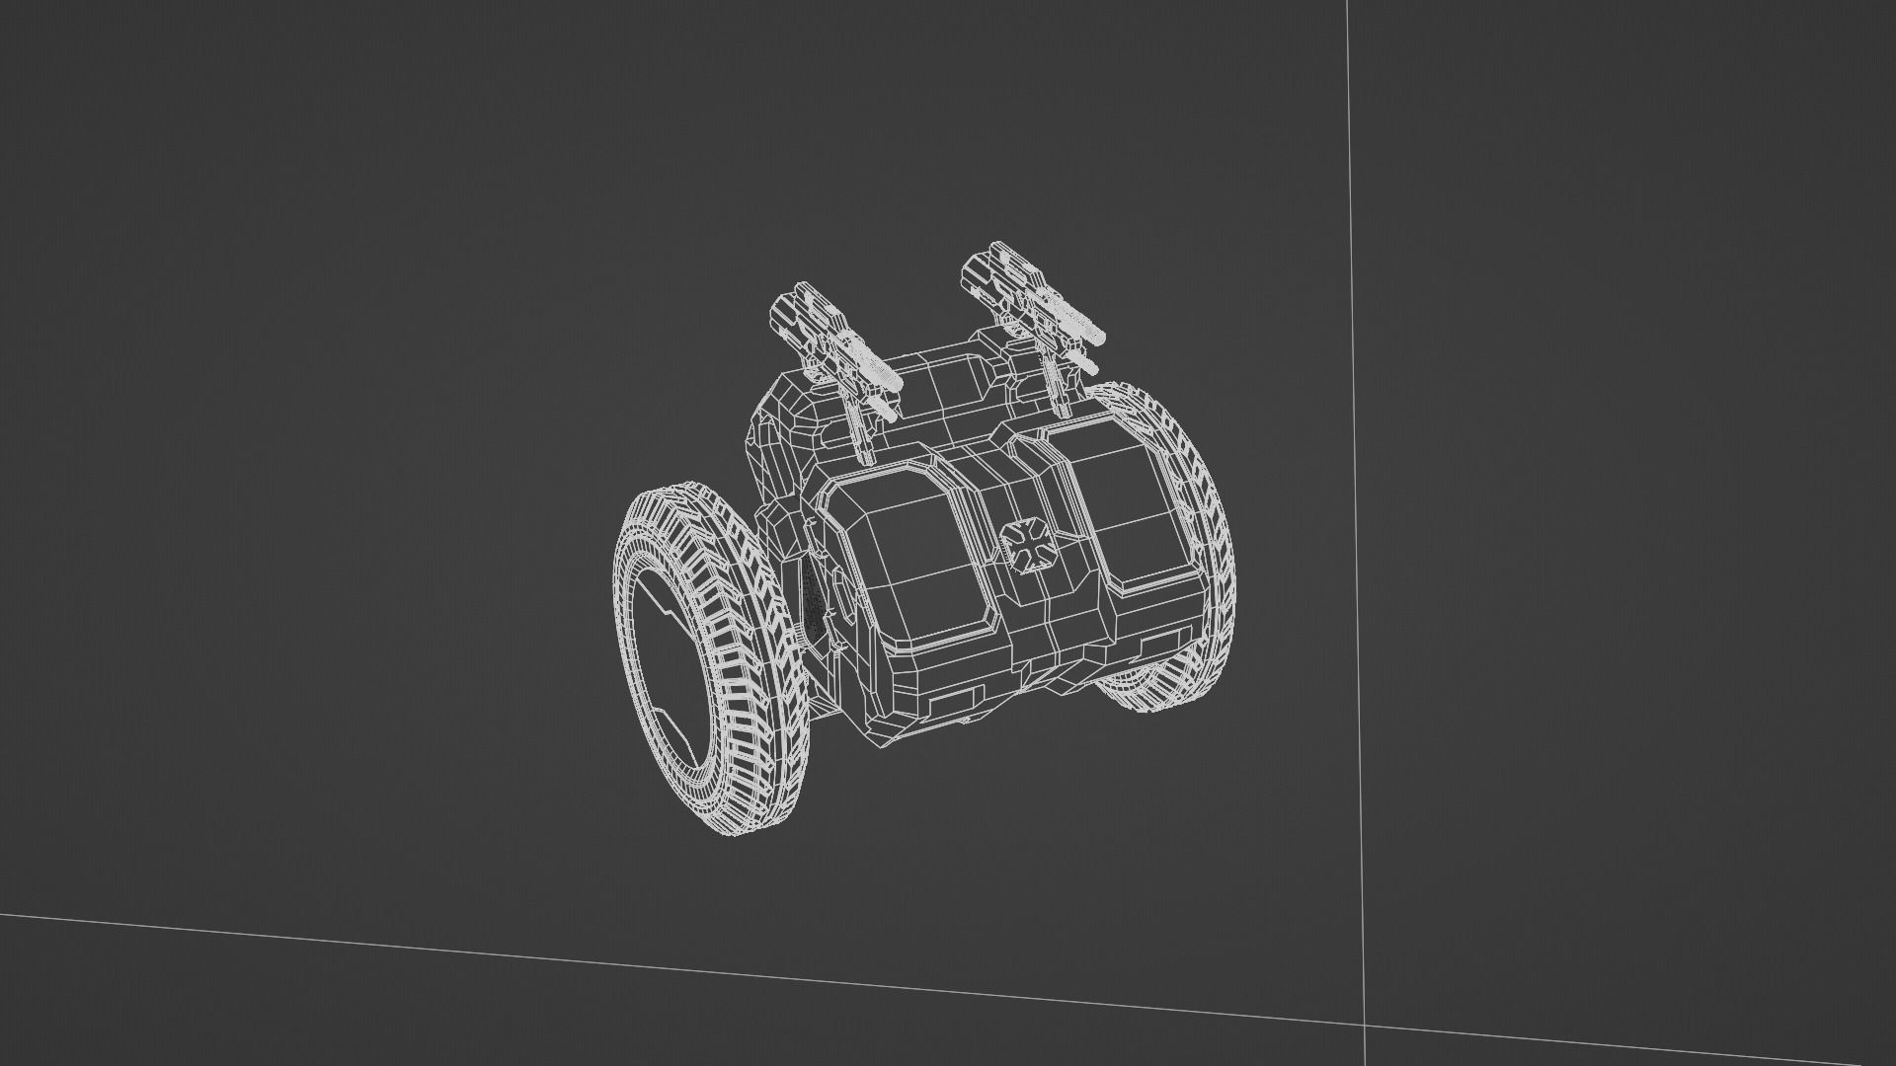Select the large front-left wheel of the wireframe model
Viewport: 1896px width, 1066px height.
[x=711, y=656]
